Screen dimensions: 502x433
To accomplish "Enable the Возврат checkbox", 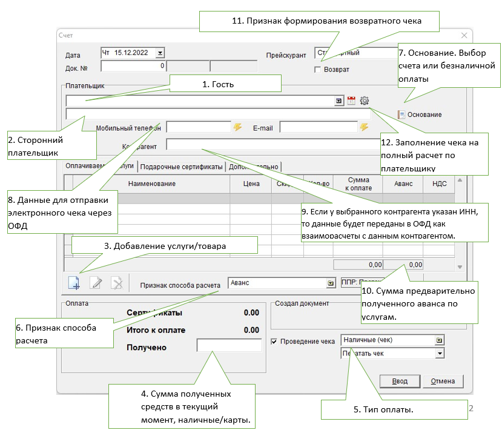I will 318,70.
